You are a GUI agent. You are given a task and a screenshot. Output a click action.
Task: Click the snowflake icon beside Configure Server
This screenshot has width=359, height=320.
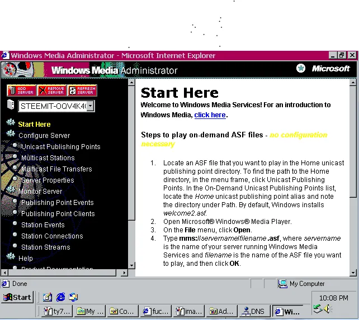[x=11, y=133]
